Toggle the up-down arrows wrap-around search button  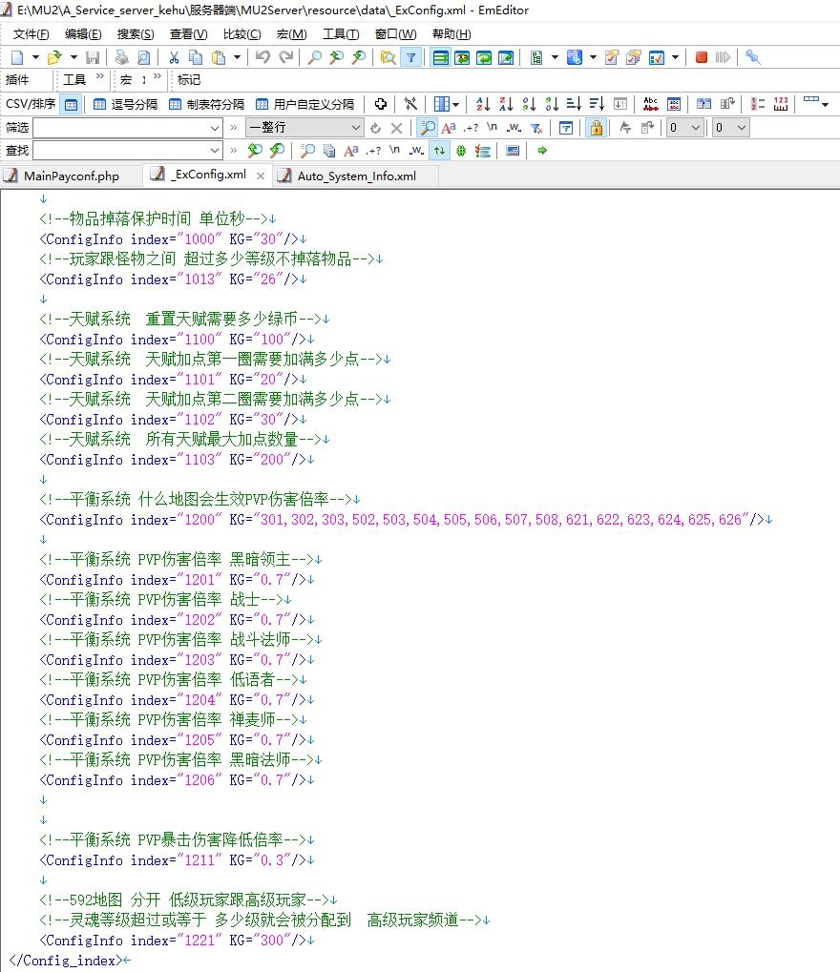(x=439, y=151)
